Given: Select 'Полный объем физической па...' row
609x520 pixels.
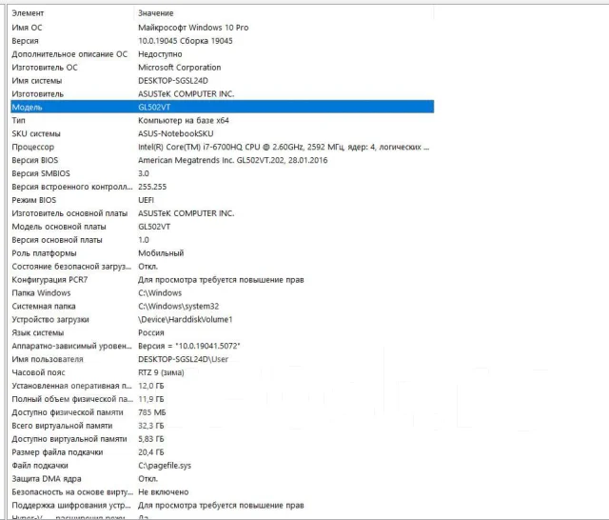Looking at the screenshot, I should (x=222, y=399).
